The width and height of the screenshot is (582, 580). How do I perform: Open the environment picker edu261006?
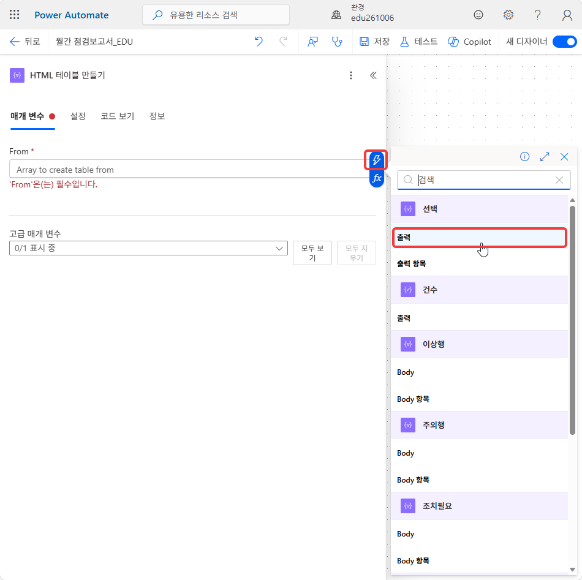[363, 14]
